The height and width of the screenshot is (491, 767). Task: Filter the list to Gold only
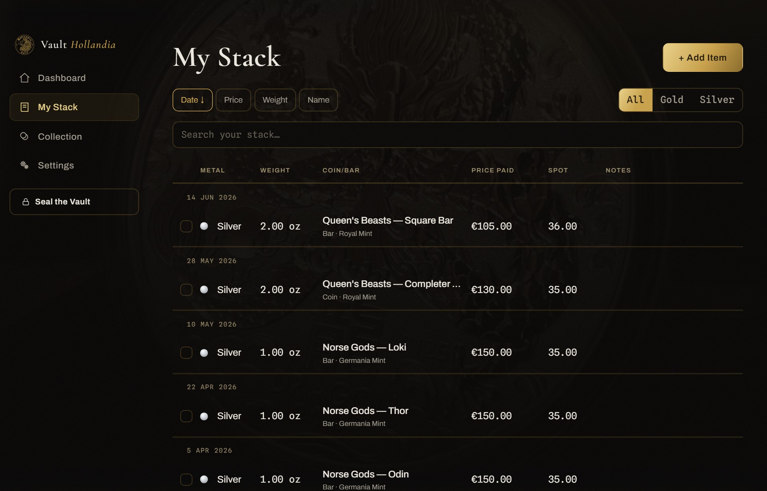(x=672, y=100)
